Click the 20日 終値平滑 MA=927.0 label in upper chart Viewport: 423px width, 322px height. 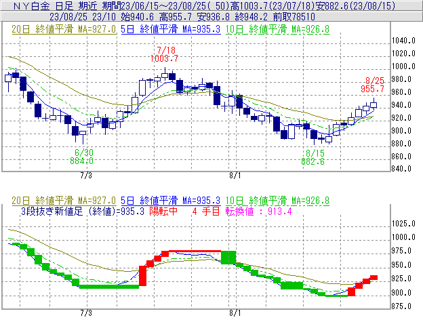click(x=64, y=29)
